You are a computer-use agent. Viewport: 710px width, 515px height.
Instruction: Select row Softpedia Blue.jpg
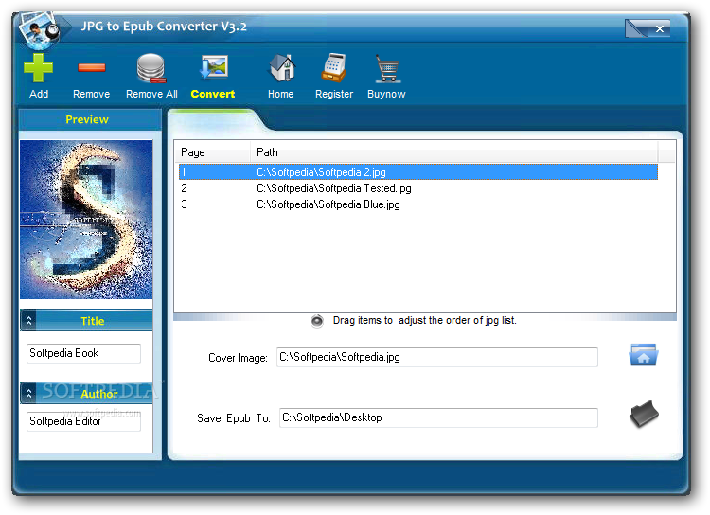coord(417,204)
